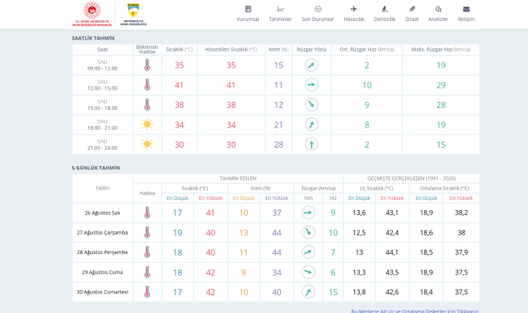Click the Maks. Rüzgar Hızı column header

point(441,50)
